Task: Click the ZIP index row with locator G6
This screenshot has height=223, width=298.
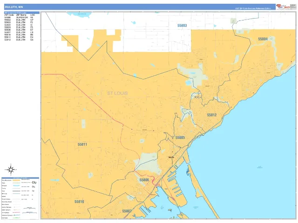Action: tap(19, 40)
